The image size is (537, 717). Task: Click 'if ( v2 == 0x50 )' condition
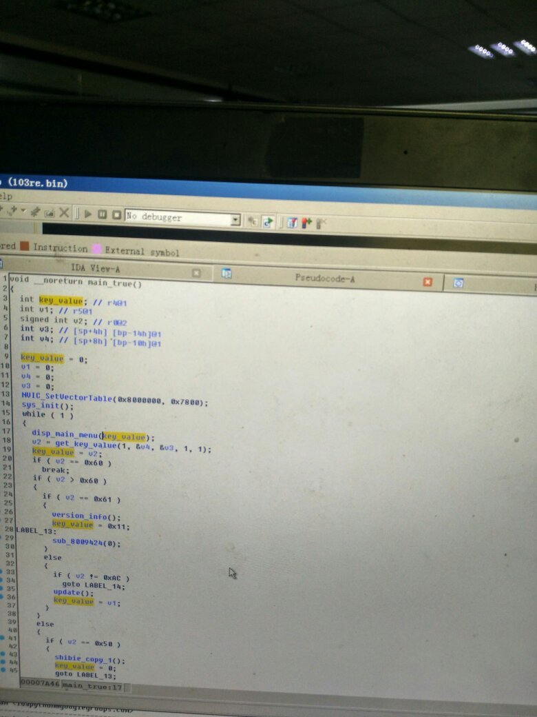click(x=83, y=643)
